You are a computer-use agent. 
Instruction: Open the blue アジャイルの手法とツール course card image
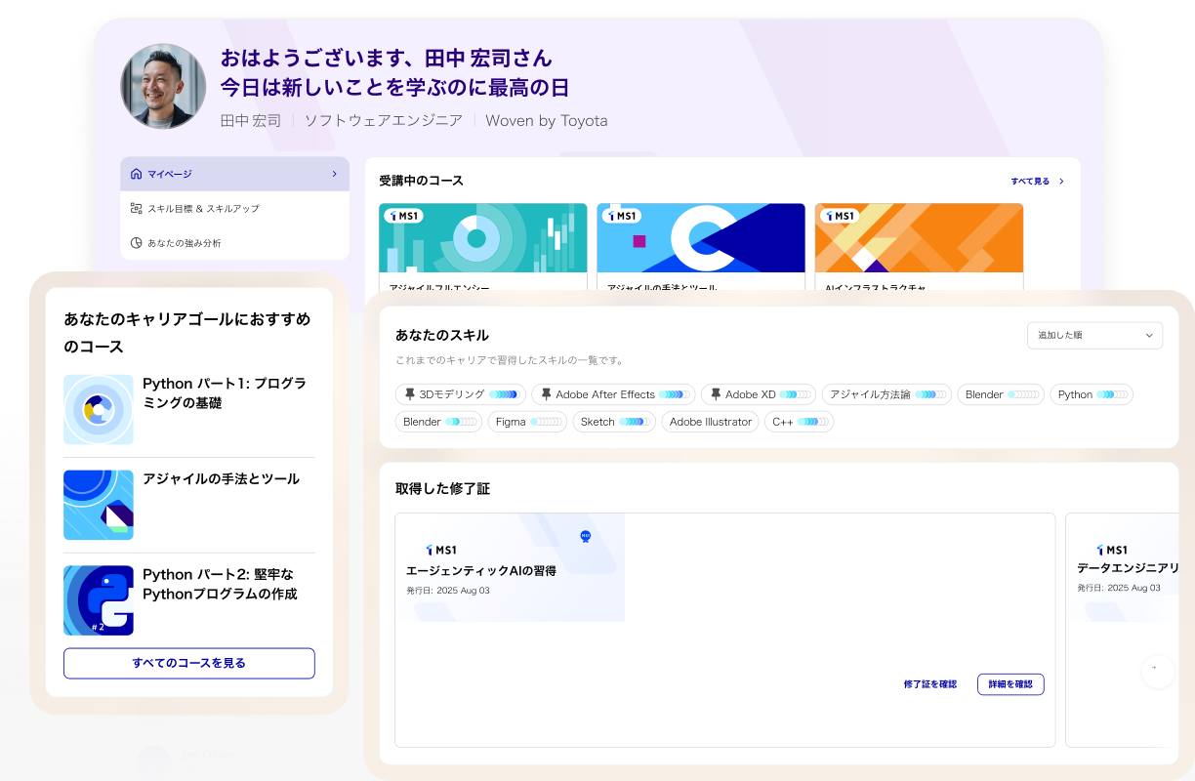[701, 237]
